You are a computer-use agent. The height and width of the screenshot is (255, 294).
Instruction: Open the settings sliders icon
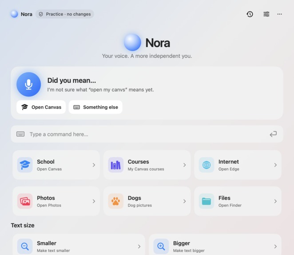click(266, 14)
